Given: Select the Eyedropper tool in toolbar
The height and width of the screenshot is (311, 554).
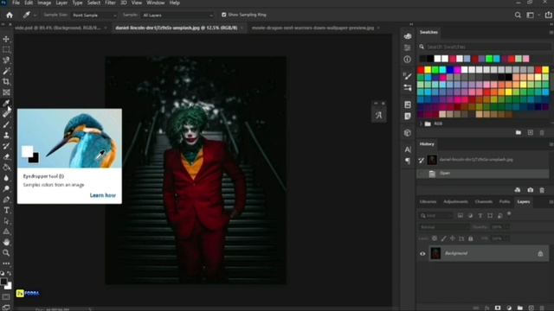Looking at the screenshot, I should coord(6,103).
